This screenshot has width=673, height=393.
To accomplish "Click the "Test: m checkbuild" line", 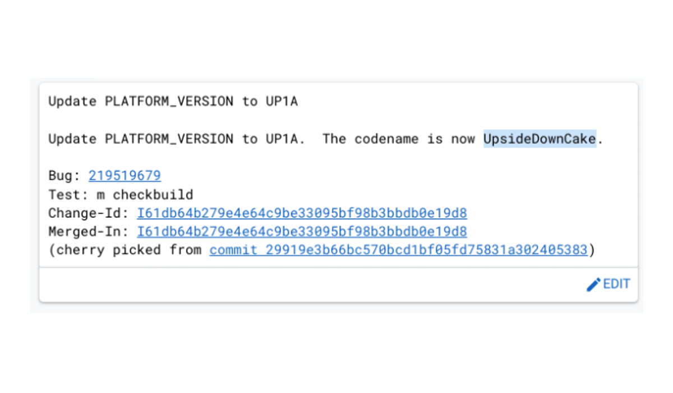I will [121, 195].
